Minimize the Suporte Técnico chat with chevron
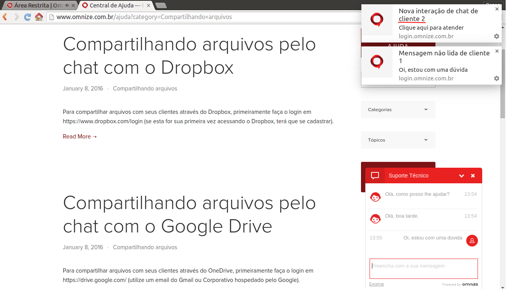506x289 pixels. 462,176
